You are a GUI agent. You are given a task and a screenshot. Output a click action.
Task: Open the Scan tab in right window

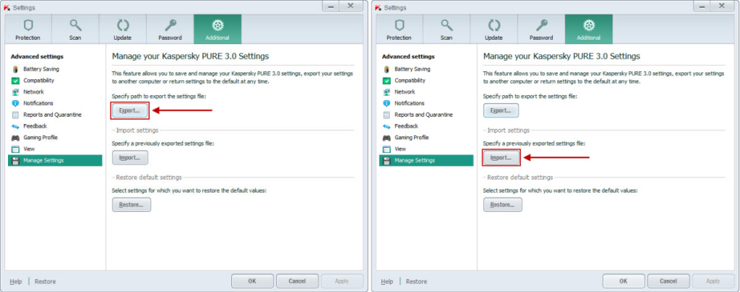click(447, 29)
